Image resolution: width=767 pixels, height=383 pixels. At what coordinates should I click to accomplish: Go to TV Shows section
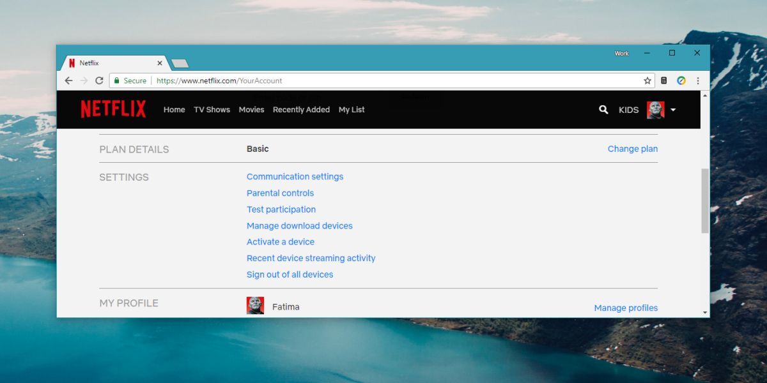coord(212,110)
